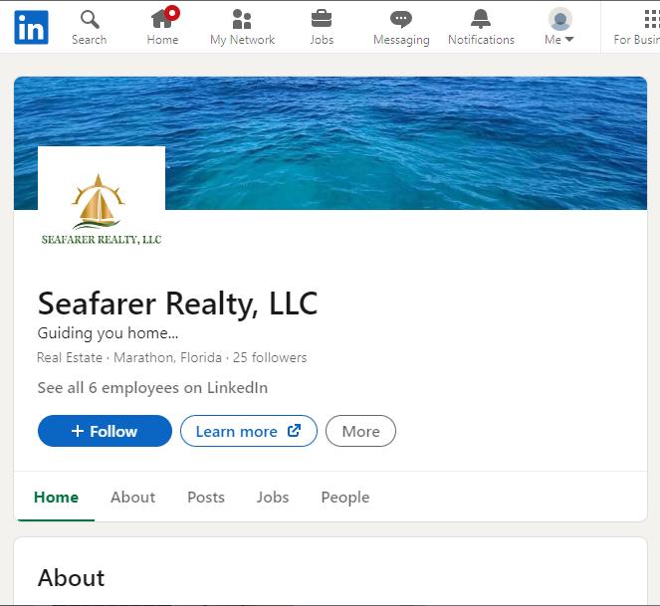
Task: Expand the Me profile dropdown
Action: (x=559, y=27)
